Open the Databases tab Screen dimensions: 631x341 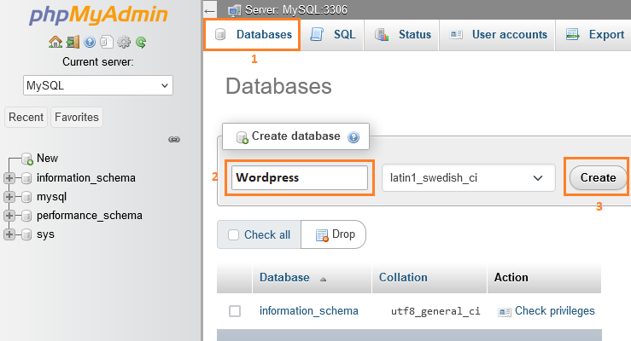(253, 35)
